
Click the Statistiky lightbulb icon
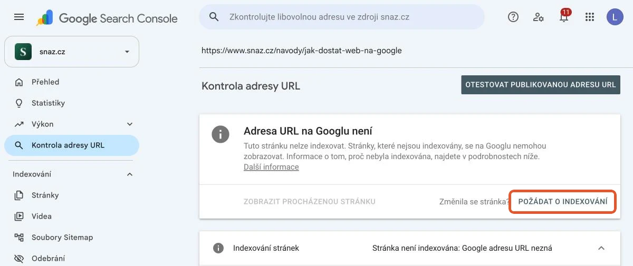[19, 103]
